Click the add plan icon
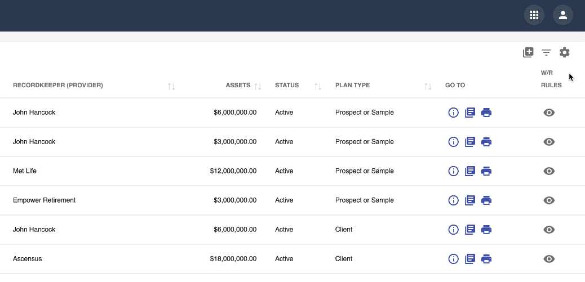 (528, 52)
